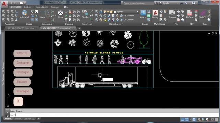Switch to the PAPER (2) layout tab

30,119
